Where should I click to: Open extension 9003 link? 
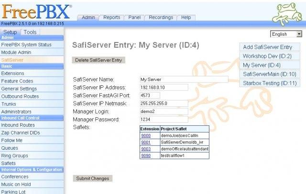[x=146, y=149]
